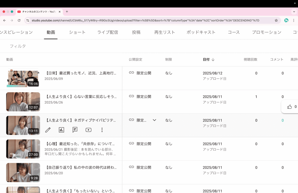Click the thumbs-up likes icon
The height and width of the screenshot is (193, 298).
pyautogui.click(x=289, y=107)
